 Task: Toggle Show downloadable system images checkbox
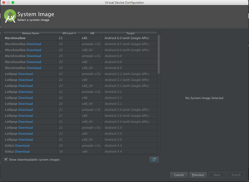click(6, 159)
